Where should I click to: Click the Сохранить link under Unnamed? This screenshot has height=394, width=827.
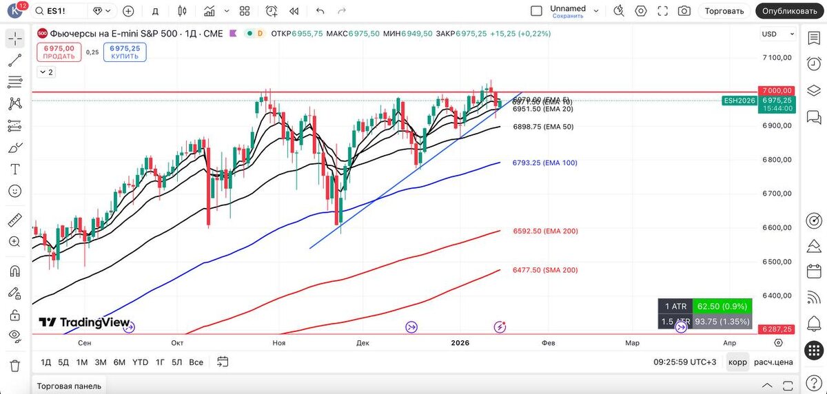coord(568,15)
